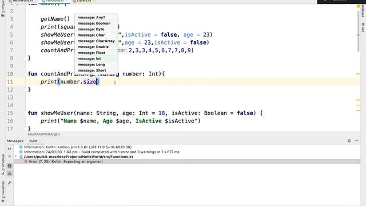Collapse the countAndPrintArgs fold marker on line 10
The width and height of the screenshot is (366, 206).
click(x=26, y=74)
